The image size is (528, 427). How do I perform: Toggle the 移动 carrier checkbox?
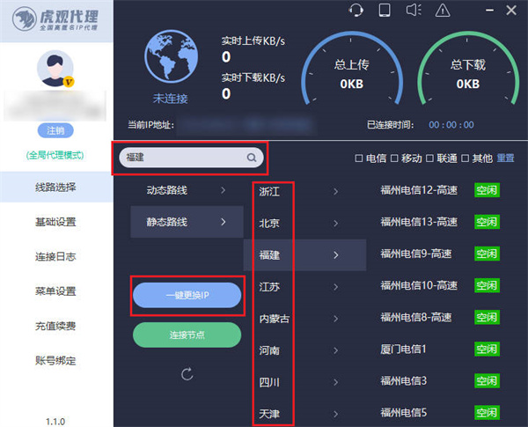coord(394,158)
